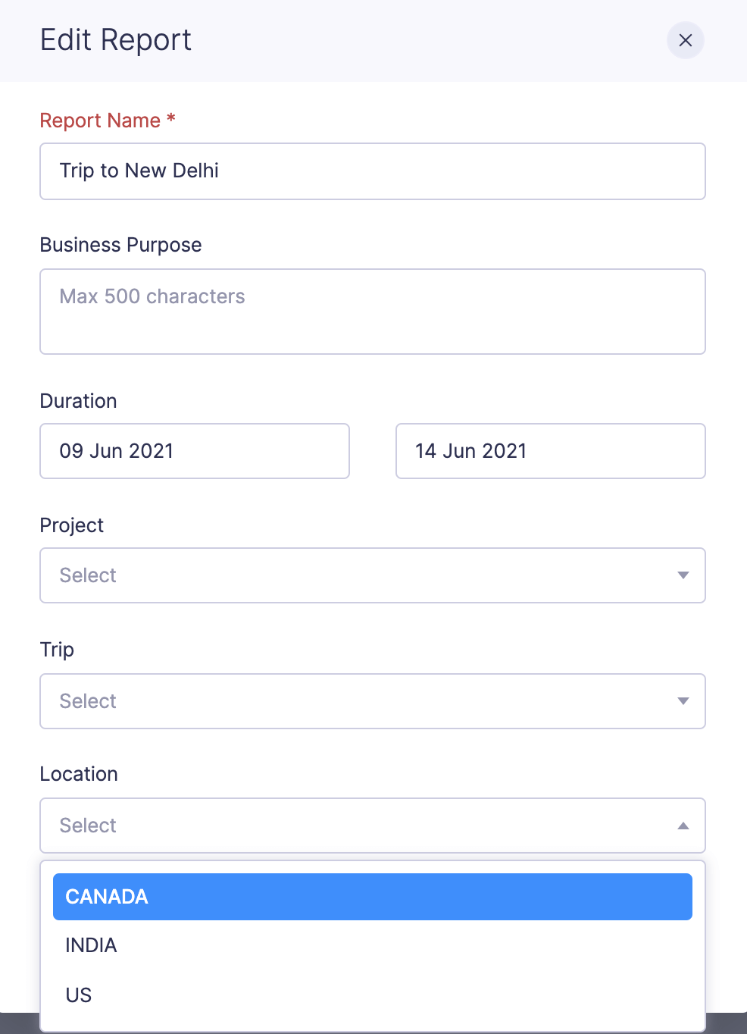Close the Edit Report dialog

tap(685, 40)
